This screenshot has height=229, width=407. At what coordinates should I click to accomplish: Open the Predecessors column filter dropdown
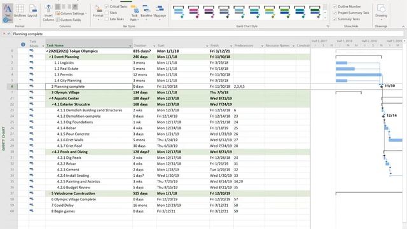[x=262, y=46]
